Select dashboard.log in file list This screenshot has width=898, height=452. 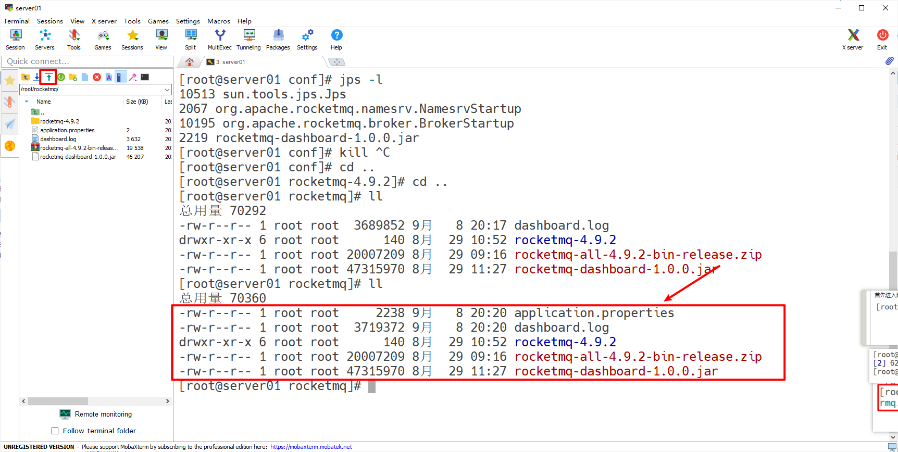[x=58, y=139]
